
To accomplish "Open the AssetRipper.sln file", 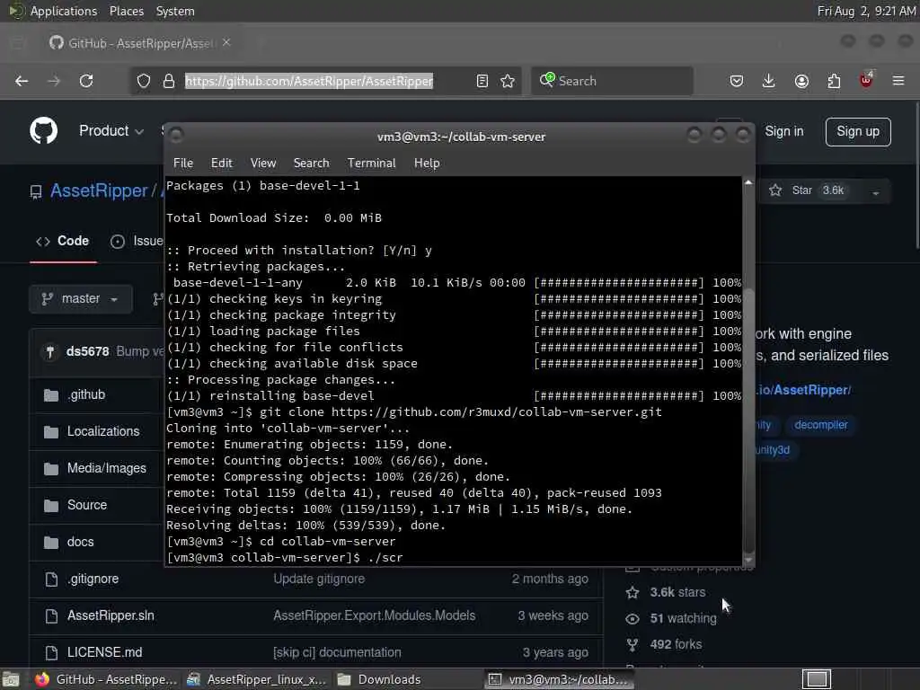I will [111, 615].
